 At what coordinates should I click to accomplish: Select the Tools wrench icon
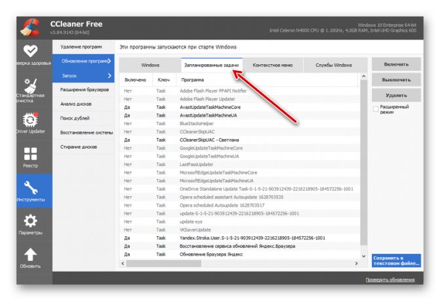pyautogui.click(x=31, y=188)
